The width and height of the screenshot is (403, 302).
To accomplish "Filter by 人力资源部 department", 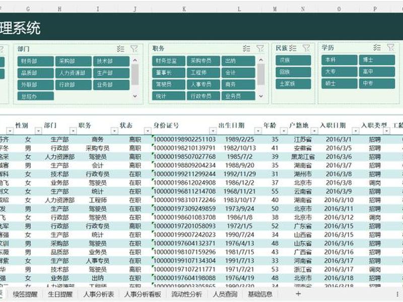I will coord(73,73).
